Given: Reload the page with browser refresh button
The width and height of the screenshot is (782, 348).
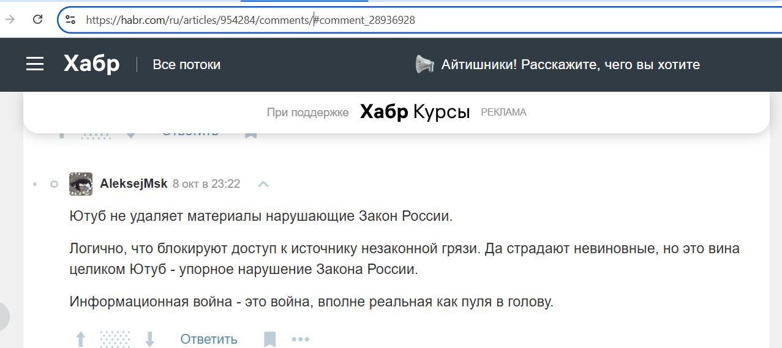Looking at the screenshot, I should pos(37,20).
